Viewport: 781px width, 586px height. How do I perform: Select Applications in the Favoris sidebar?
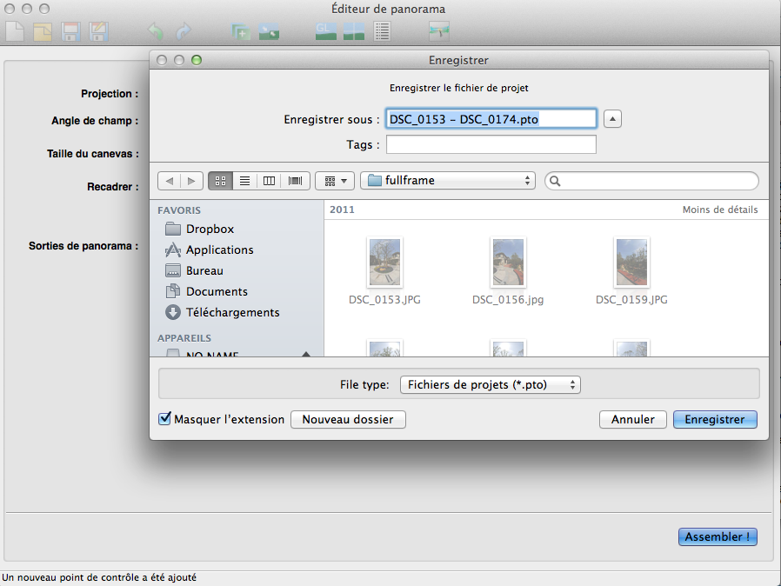click(x=219, y=250)
